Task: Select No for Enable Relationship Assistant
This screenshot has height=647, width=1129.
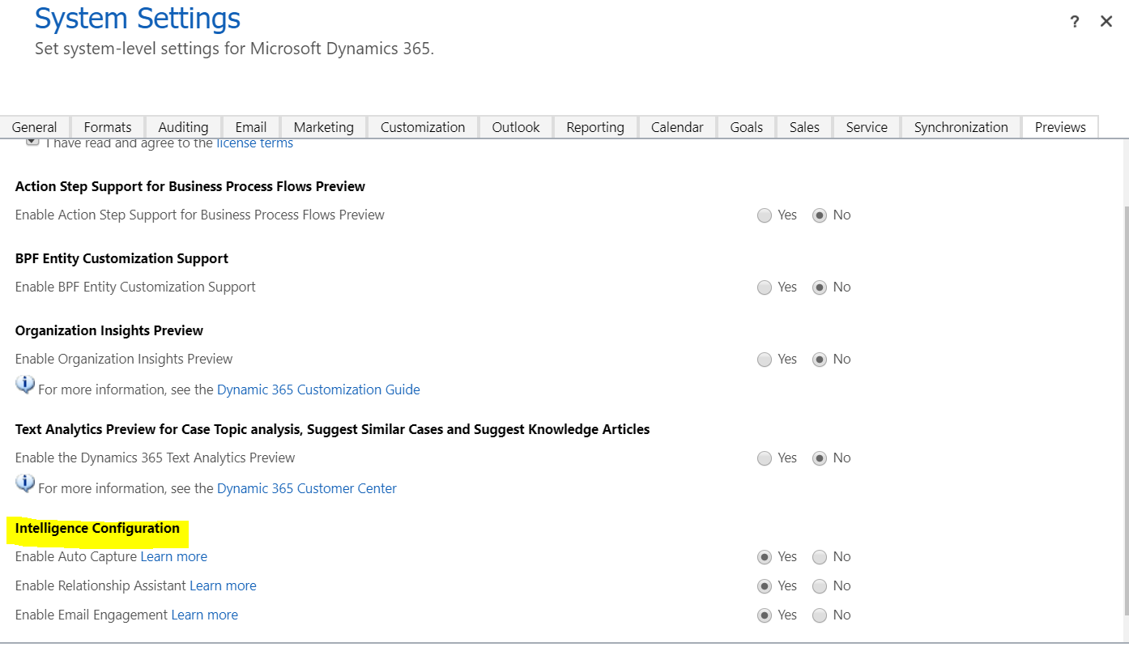Action: click(x=820, y=586)
